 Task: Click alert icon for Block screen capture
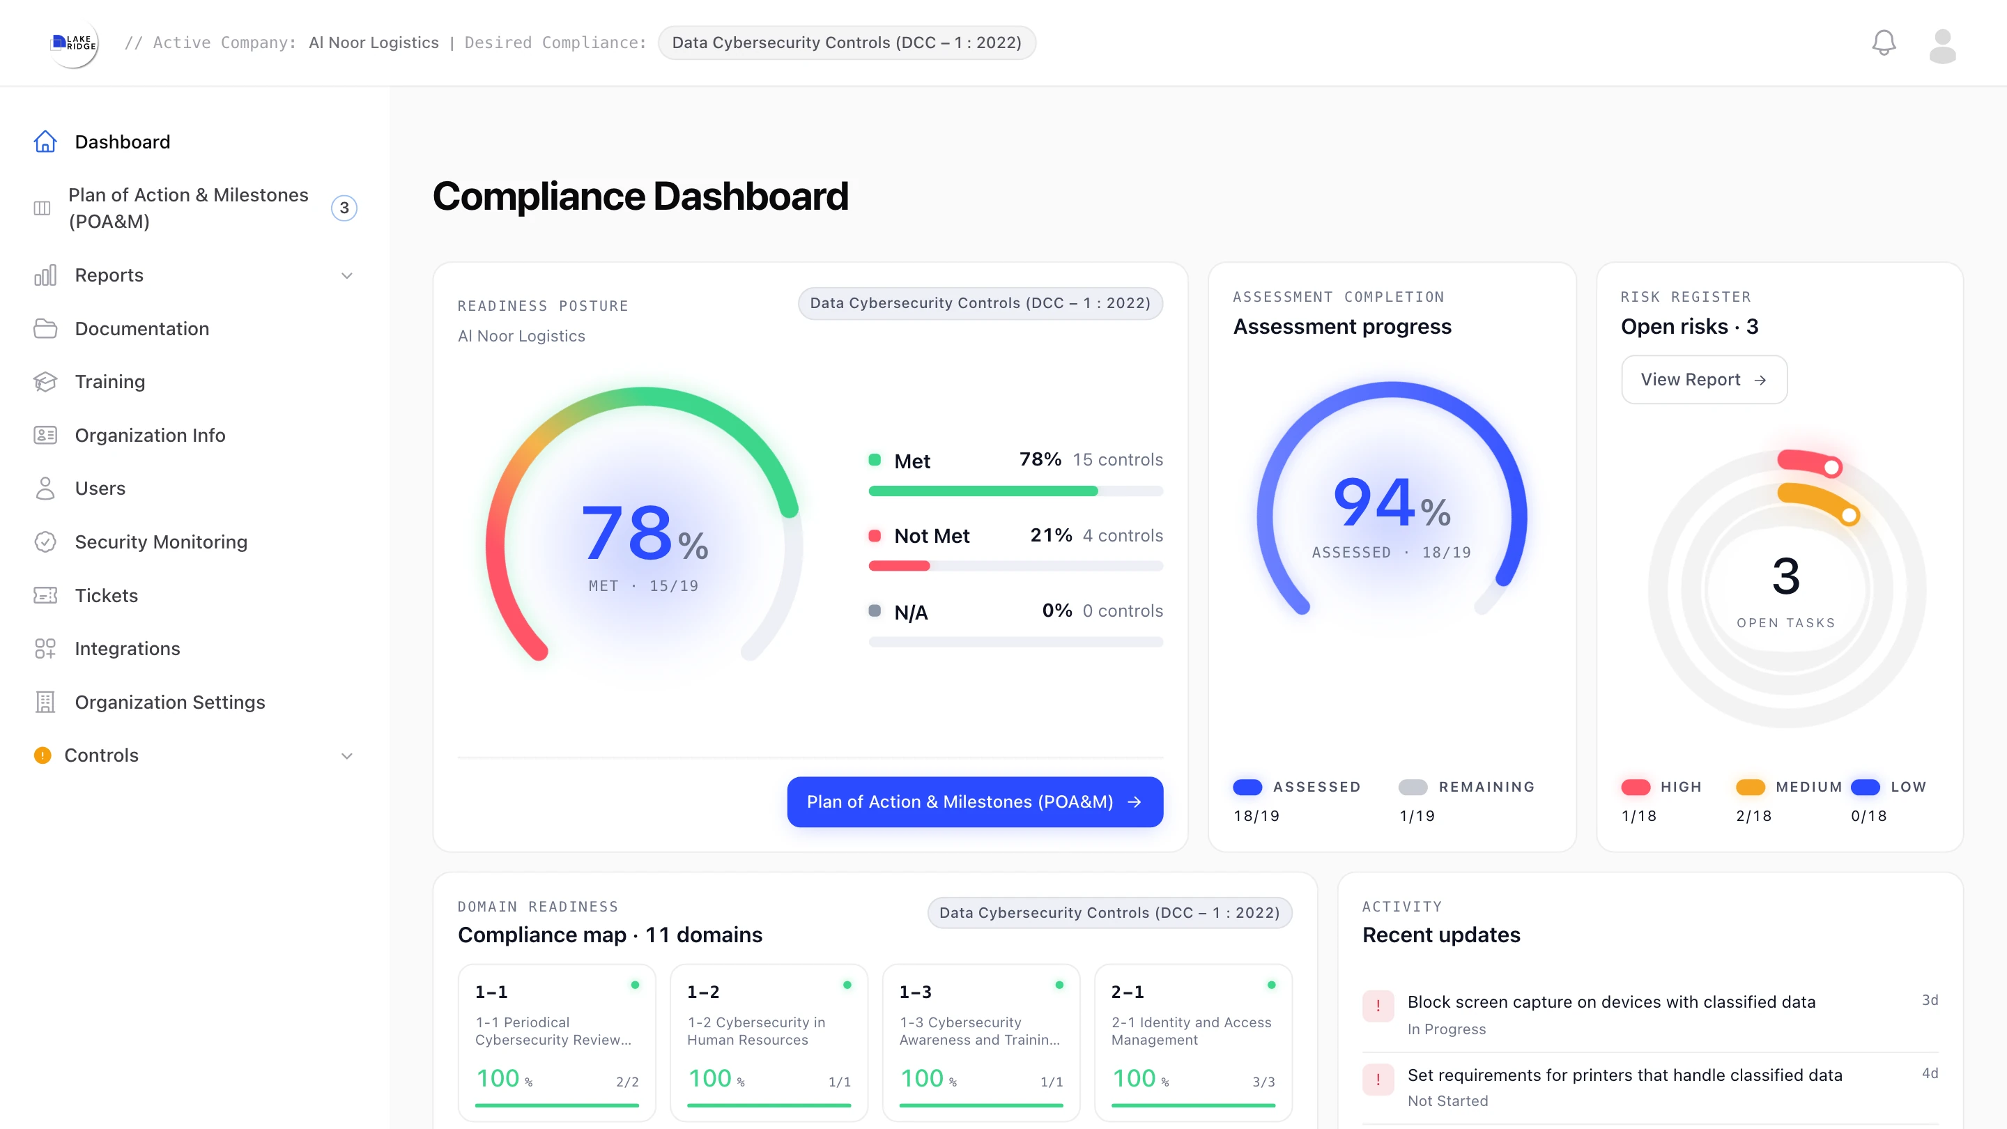tap(1378, 1005)
